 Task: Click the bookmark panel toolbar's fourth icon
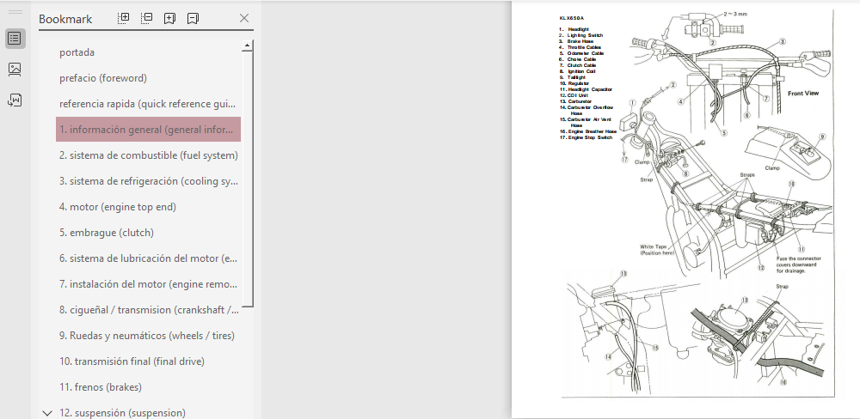click(193, 19)
